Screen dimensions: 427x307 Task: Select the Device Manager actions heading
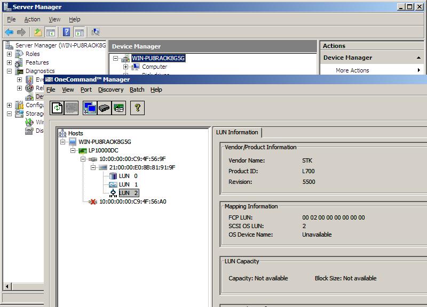(348, 58)
